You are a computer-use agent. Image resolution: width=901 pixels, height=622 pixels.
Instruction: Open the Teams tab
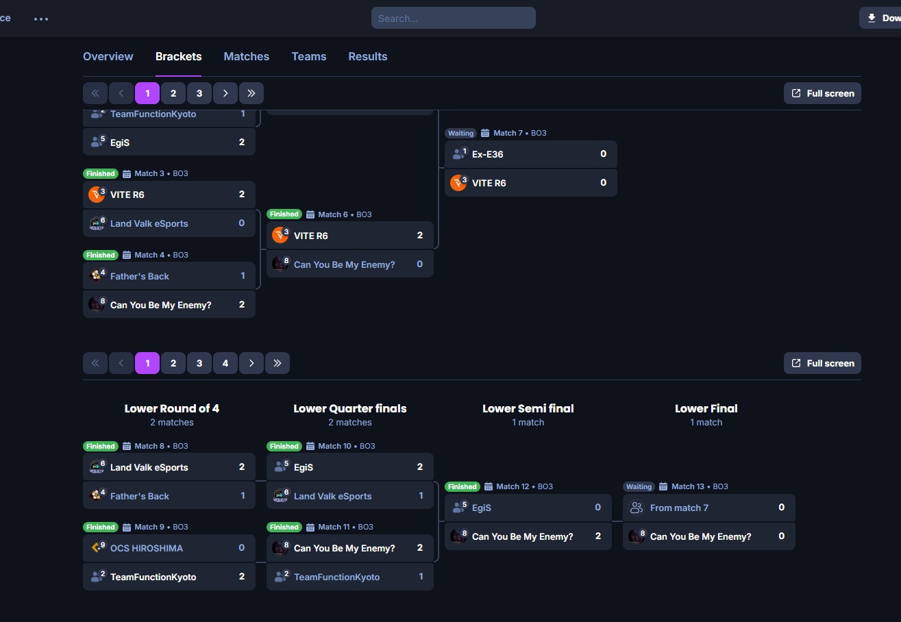coord(308,57)
